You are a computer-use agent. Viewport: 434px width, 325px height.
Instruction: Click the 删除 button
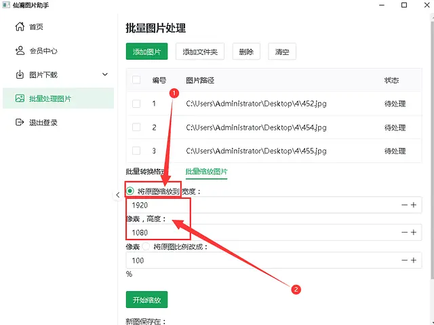tap(246, 51)
